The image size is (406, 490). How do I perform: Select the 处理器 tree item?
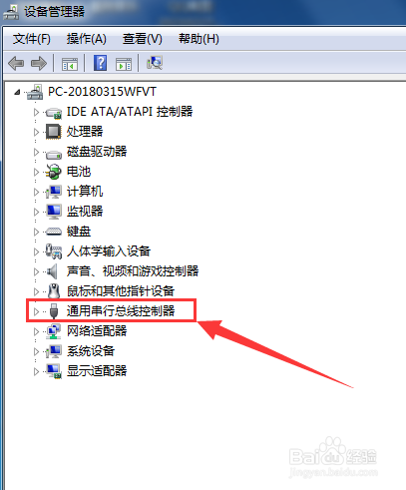coord(85,132)
